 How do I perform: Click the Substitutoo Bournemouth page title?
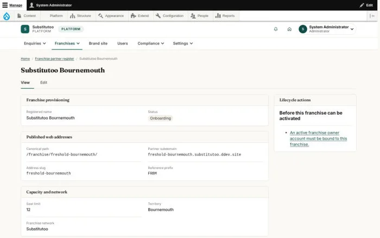pyautogui.click(x=63, y=70)
